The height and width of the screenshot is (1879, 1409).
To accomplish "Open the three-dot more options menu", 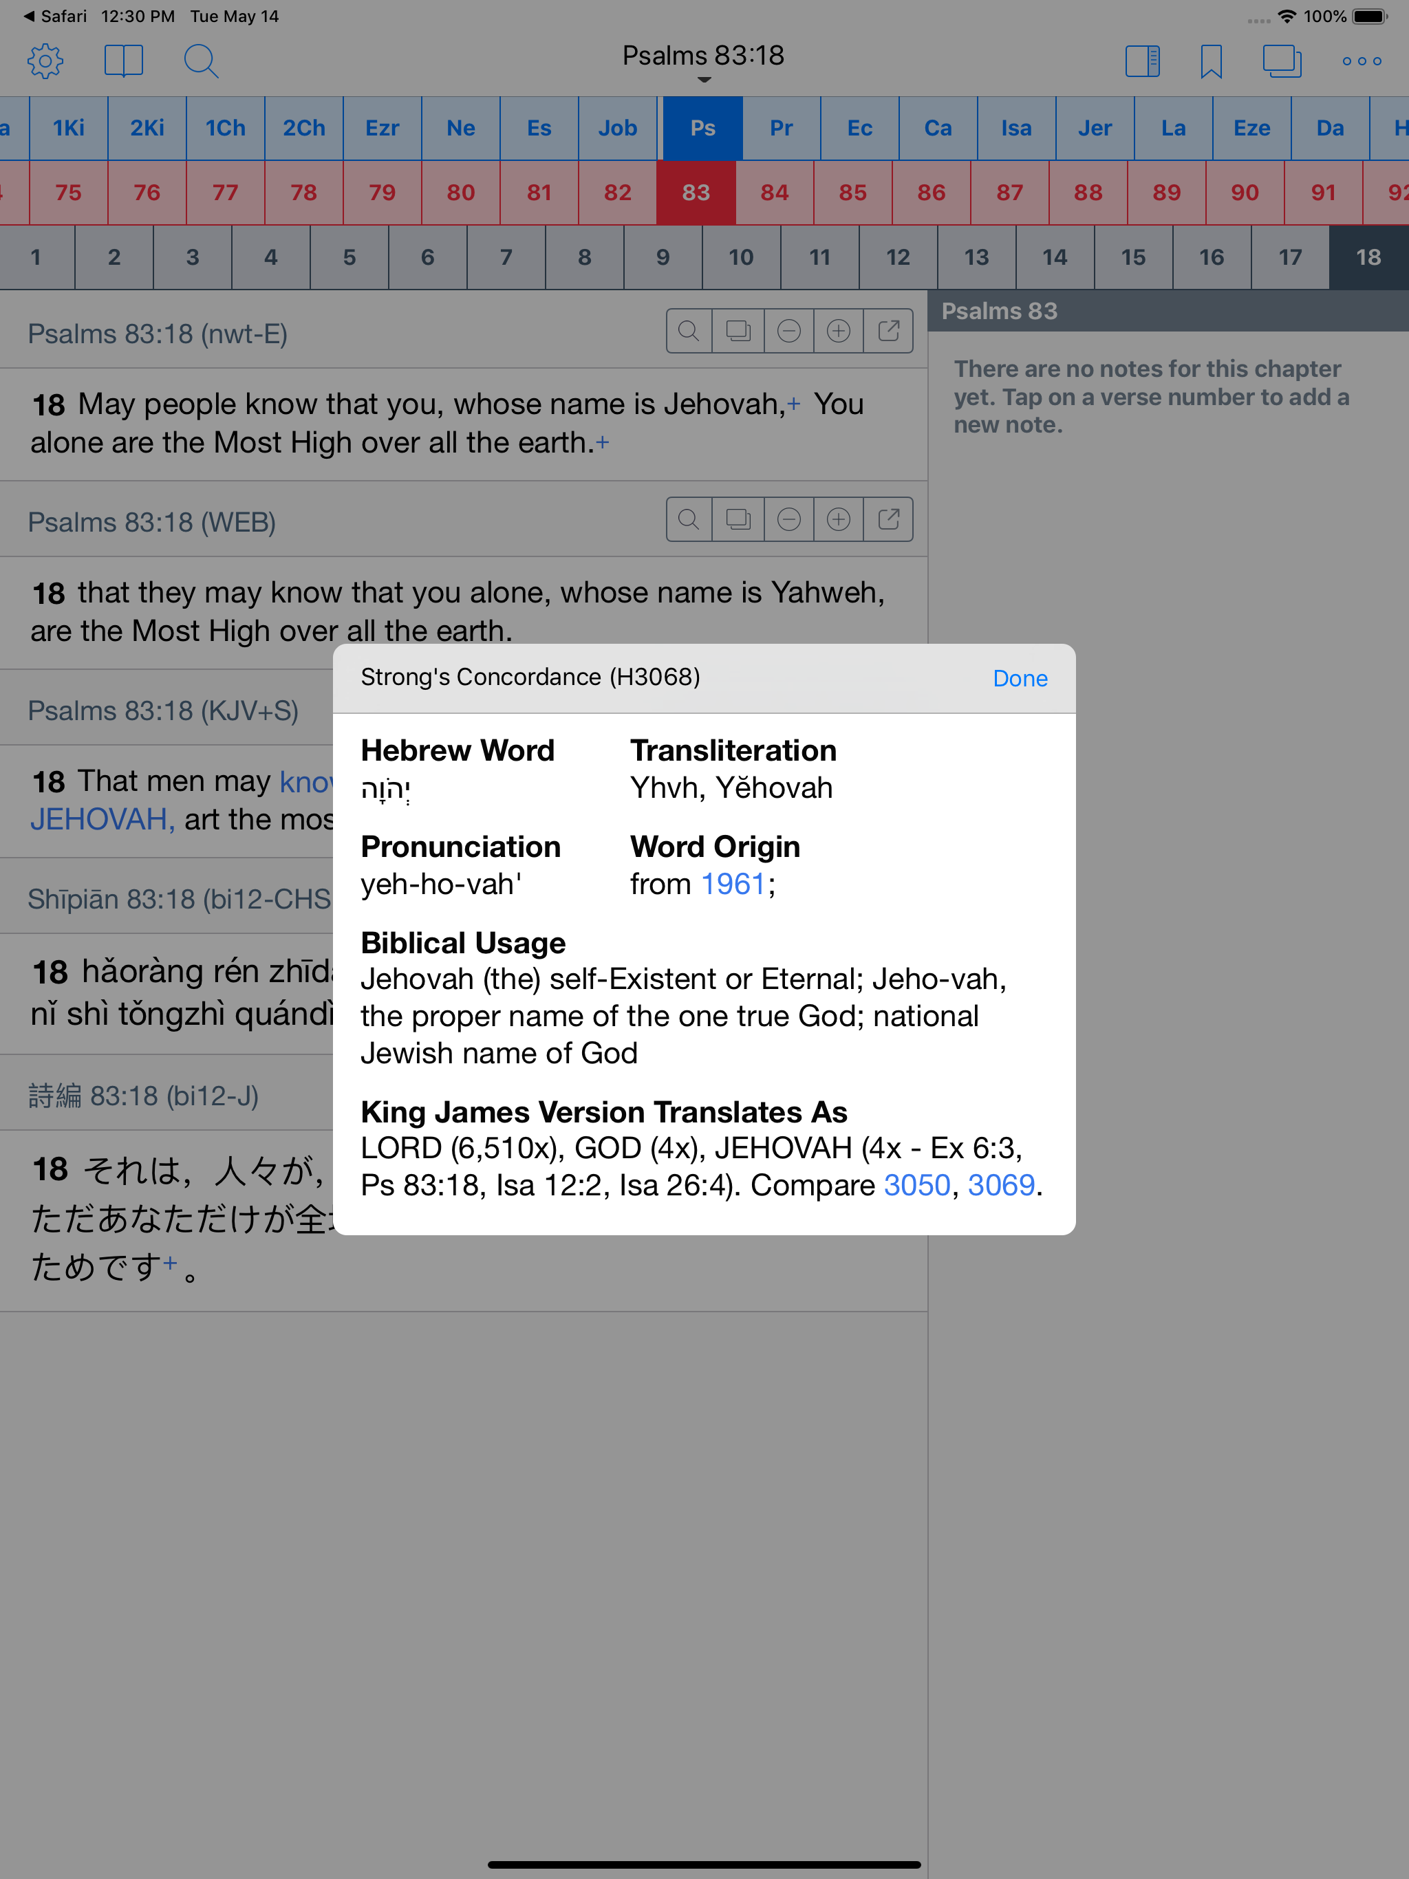I will coord(1362,61).
